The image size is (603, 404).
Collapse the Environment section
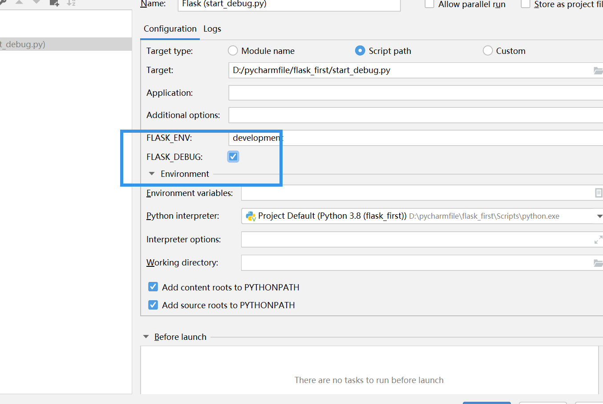[152, 174]
